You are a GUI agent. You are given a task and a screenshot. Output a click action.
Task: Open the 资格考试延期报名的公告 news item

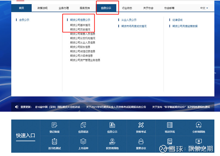tap(116, 107)
